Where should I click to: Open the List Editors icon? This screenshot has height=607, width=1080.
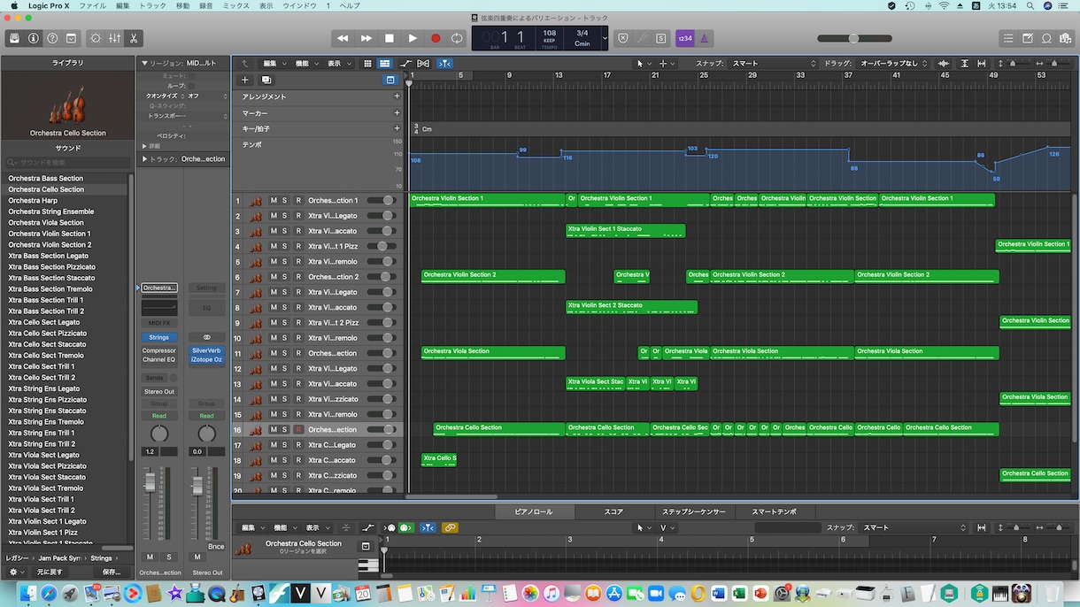1008,38
